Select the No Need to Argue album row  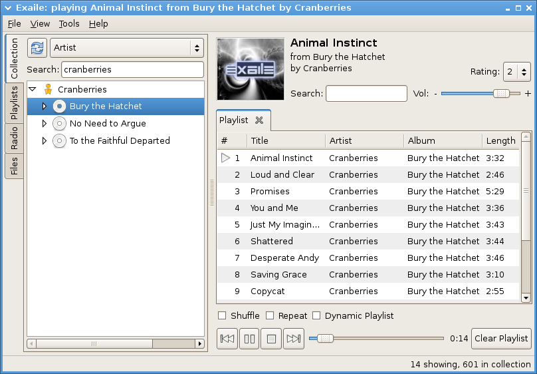pyautogui.click(x=116, y=123)
